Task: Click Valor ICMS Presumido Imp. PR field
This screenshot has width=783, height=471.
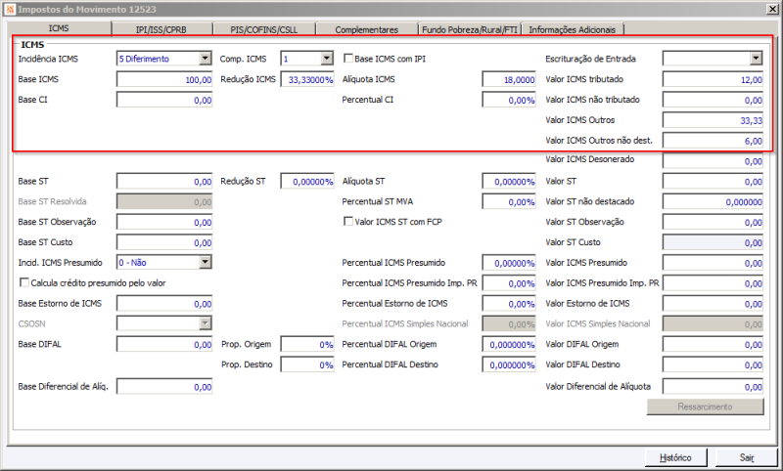Action: [713, 283]
